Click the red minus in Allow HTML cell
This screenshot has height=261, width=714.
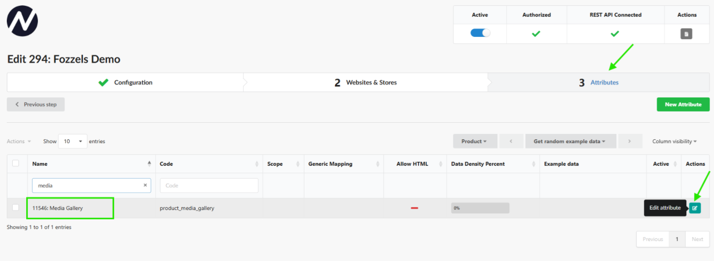pos(415,208)
